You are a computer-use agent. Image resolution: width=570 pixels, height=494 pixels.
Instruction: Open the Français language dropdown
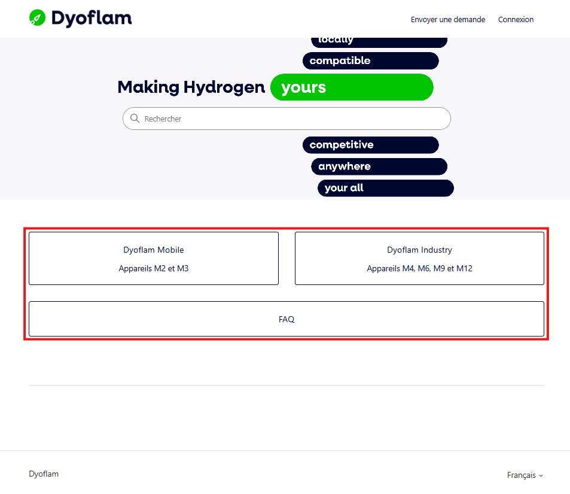[x=525, y=475]
